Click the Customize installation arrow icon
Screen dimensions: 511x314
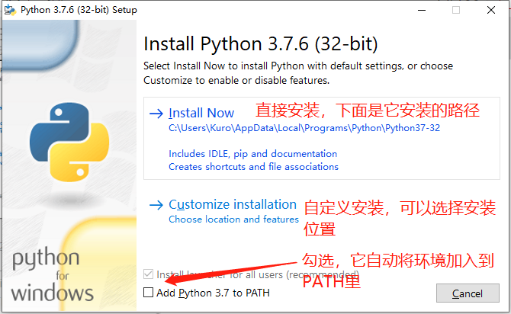tap(156, 205)
